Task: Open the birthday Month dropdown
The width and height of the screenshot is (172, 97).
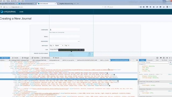Action: (x=59, y=46)
